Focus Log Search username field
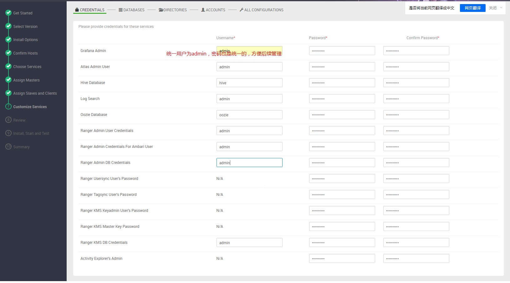The height and width of the screenshot is (283, 510). click(x=249, y=99)
